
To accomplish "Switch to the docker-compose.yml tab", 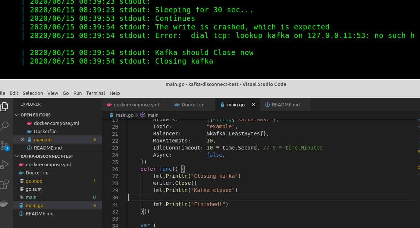I will pos(135,105).
